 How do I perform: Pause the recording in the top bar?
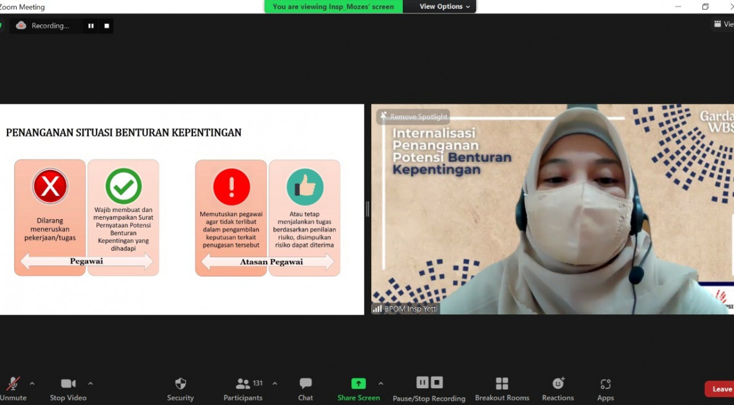(91, 26)
